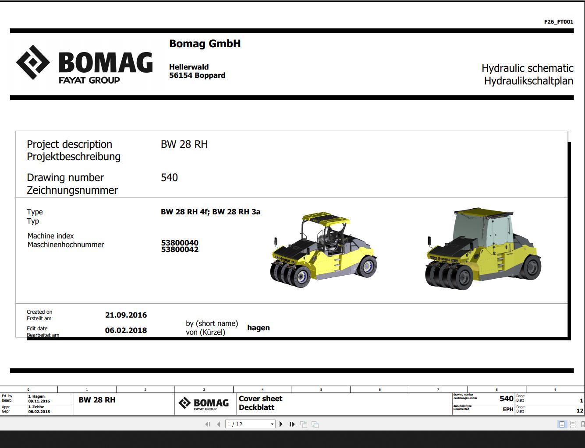Click the edit date '06.02.2018' in form
Screen dimensions: 585x448
(x=126, y=330)
